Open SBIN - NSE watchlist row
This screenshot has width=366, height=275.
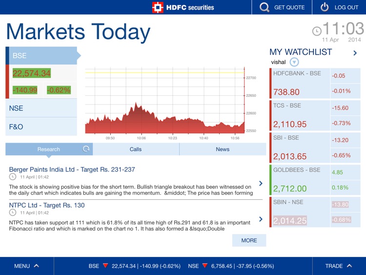tap(315, 212)
